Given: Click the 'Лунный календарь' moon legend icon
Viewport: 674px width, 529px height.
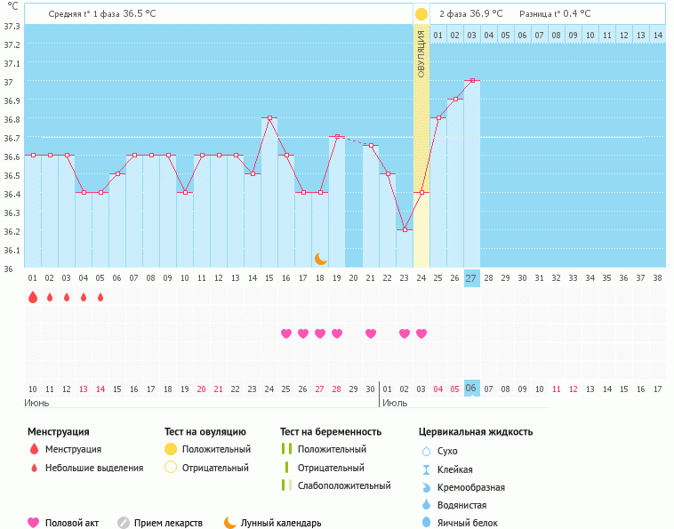Looking at the screenshot, I should click(x=230, y=523).
